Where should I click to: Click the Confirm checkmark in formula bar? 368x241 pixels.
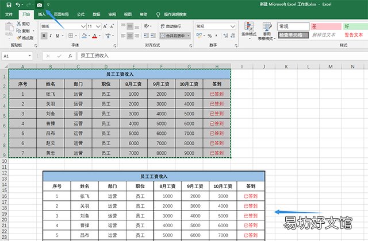click(59, 56)
